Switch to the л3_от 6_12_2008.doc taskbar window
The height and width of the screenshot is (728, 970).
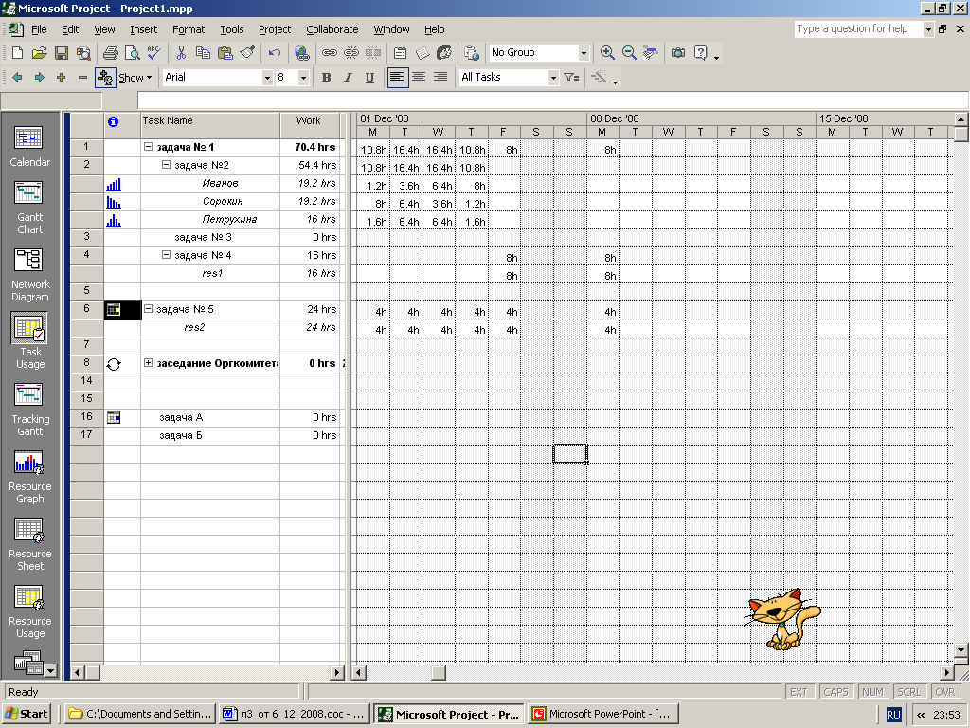tap(296, 714)
